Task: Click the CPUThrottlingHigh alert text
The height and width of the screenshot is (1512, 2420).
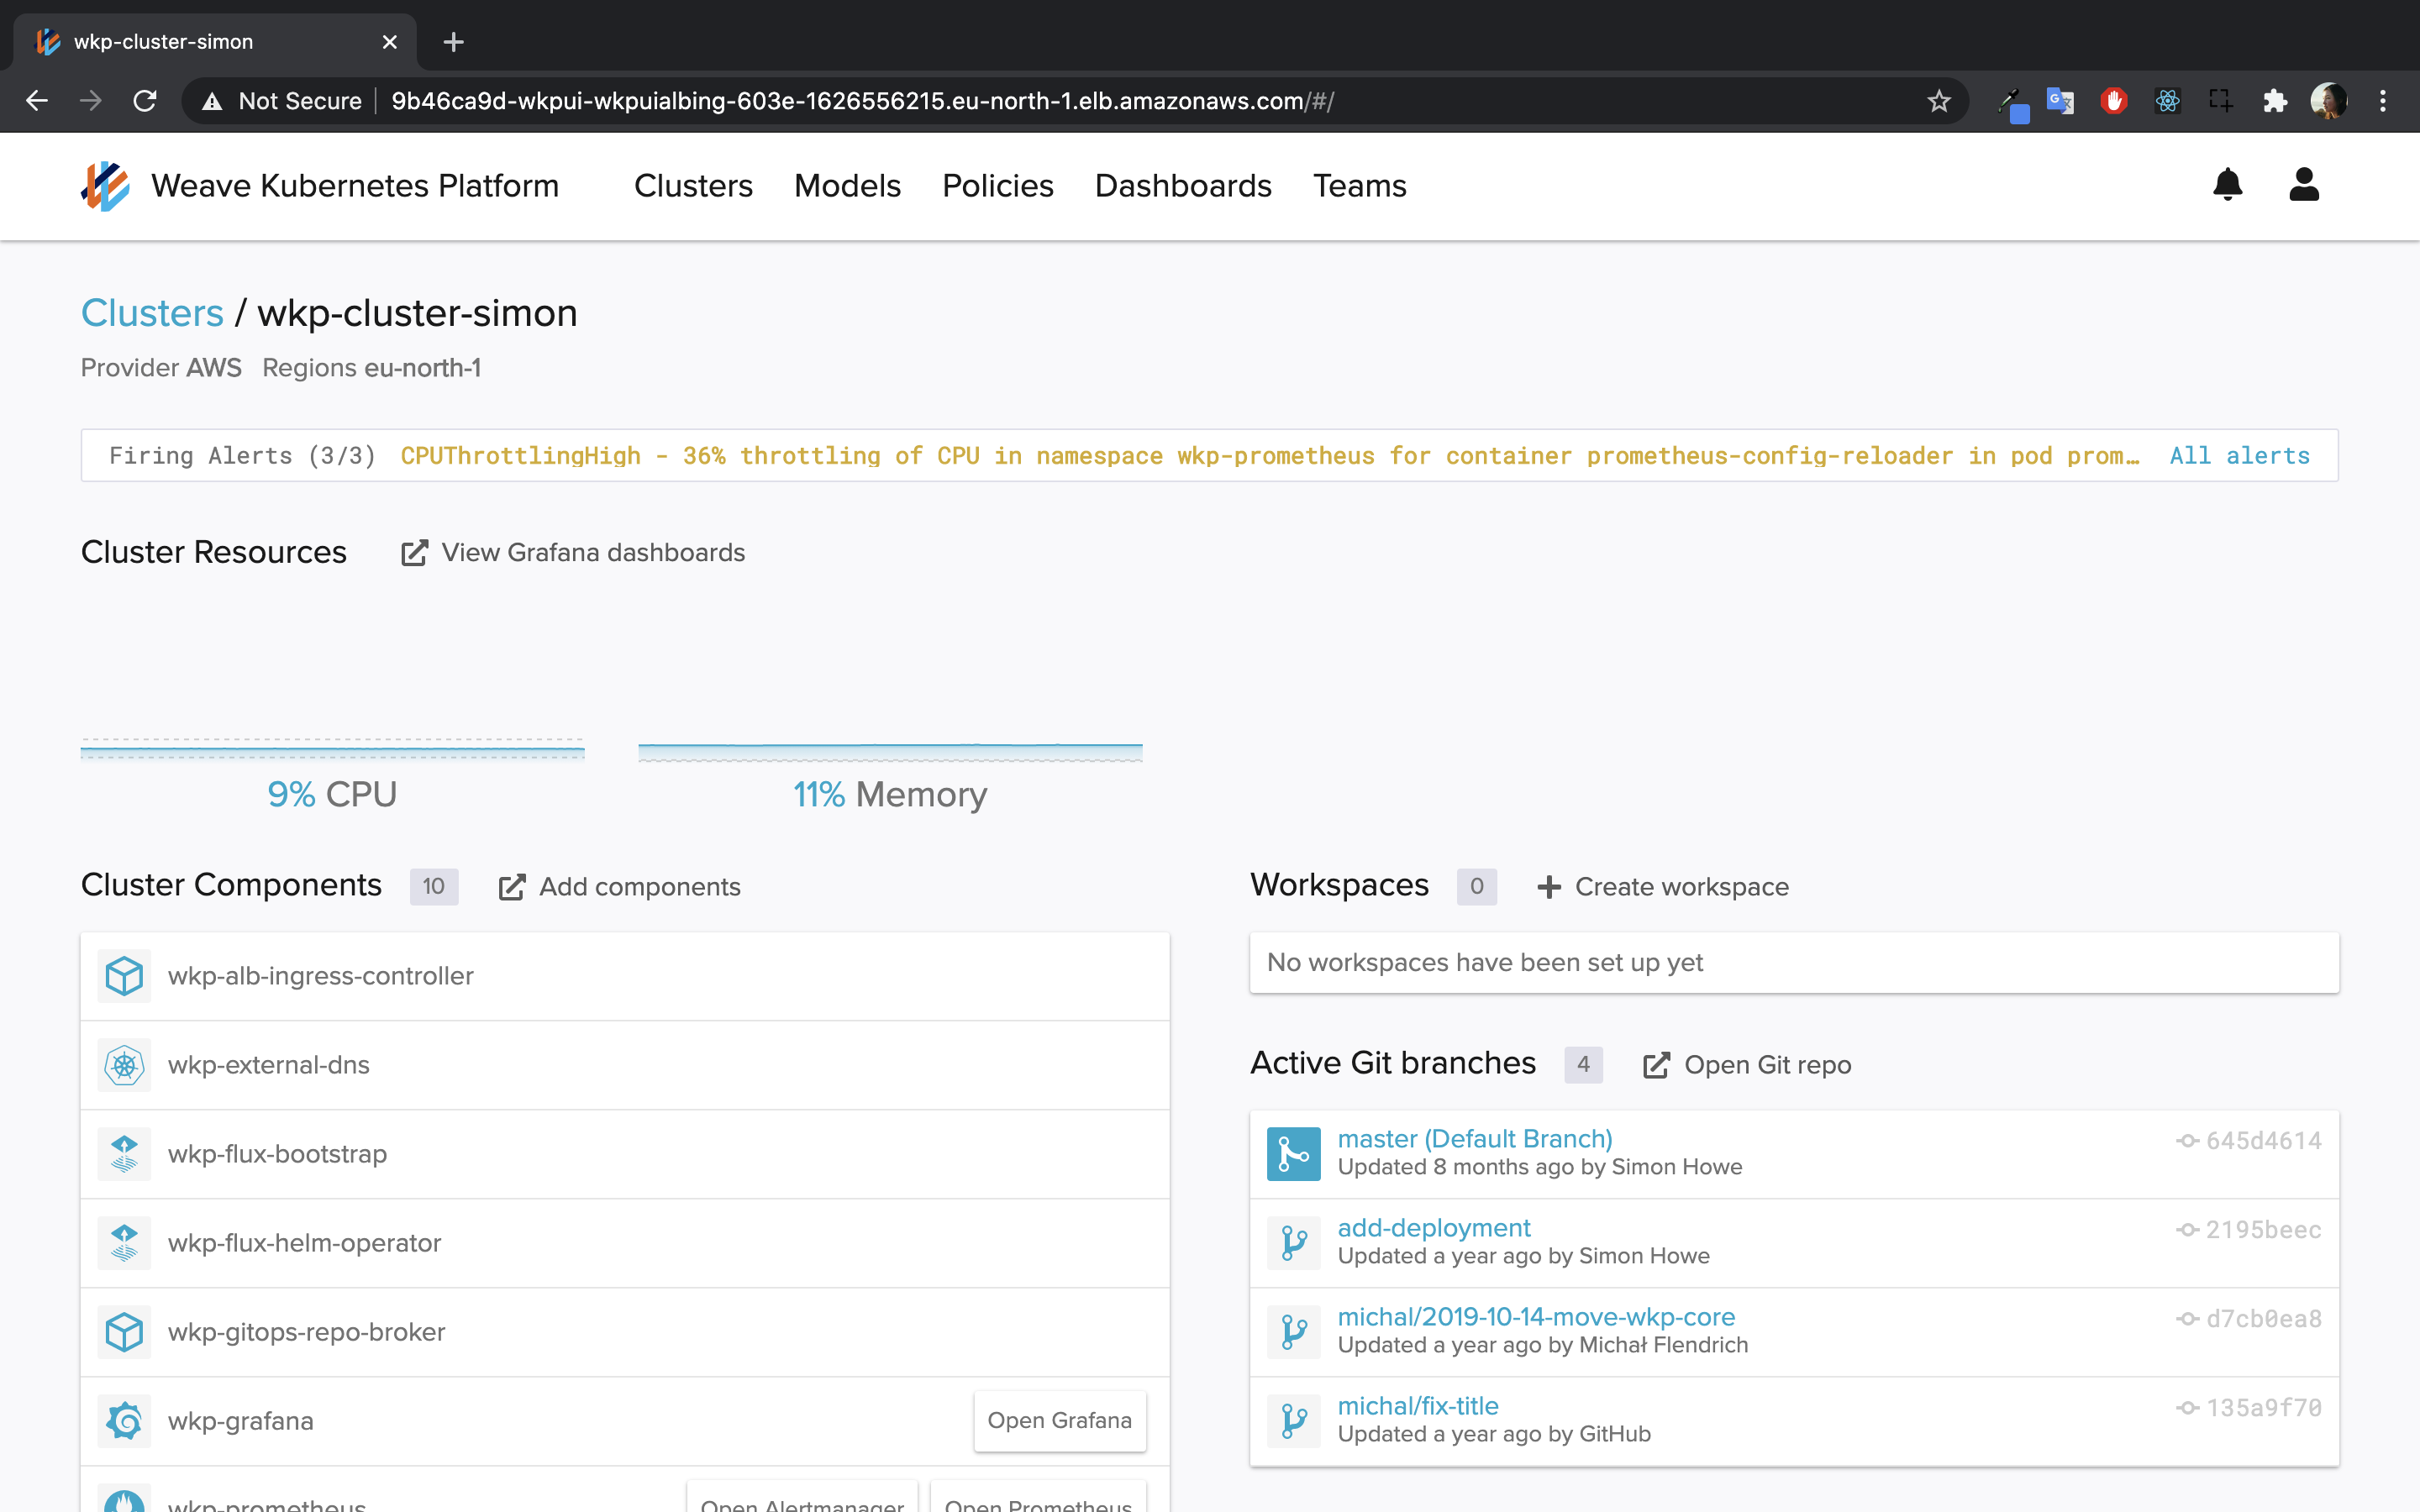Action: [x=1270, y=456]
